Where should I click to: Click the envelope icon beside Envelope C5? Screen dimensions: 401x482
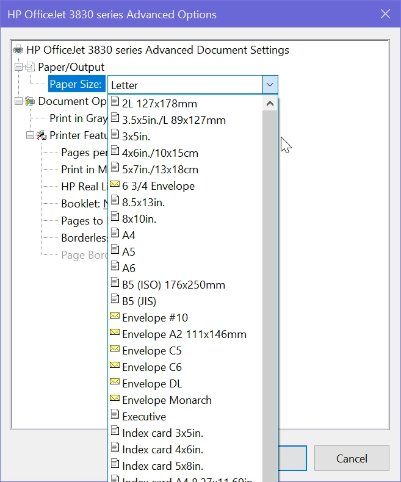115,348
